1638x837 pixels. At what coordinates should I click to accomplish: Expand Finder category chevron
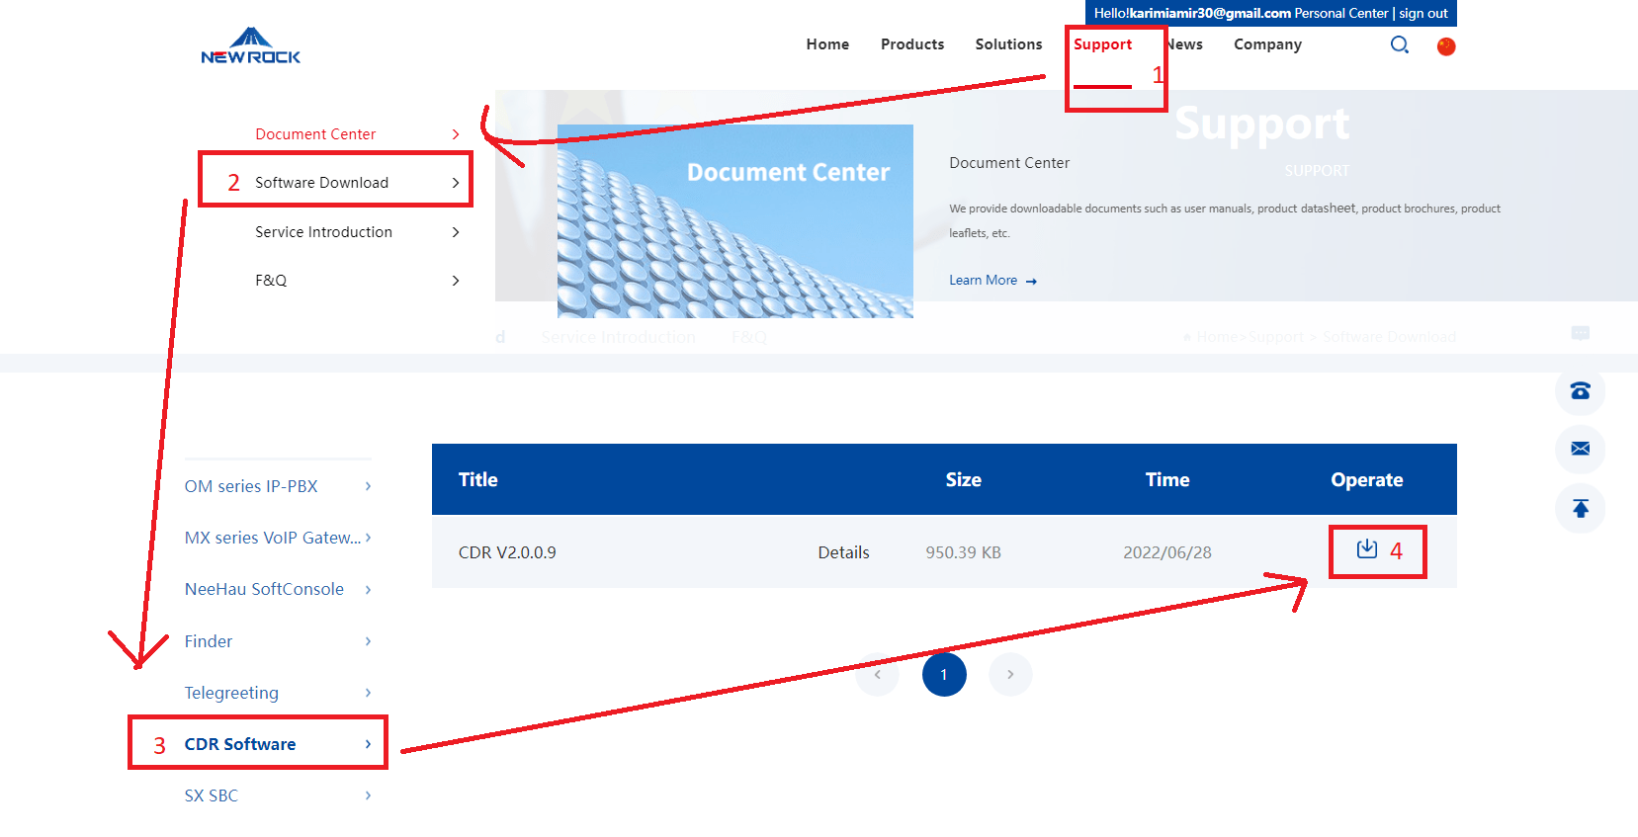pos(368,641)
